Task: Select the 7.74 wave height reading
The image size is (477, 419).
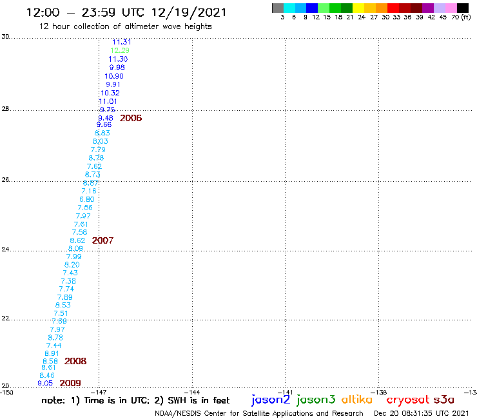Action: coord(66,289)
